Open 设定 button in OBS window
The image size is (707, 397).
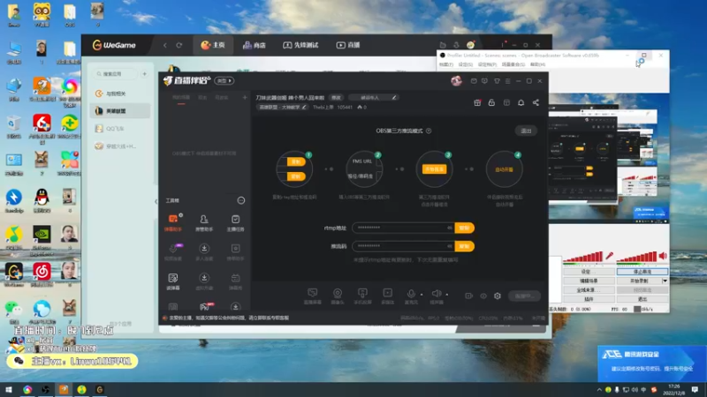[589, 272]
